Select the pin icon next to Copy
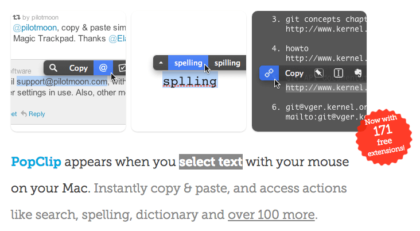 coord(319,73)
